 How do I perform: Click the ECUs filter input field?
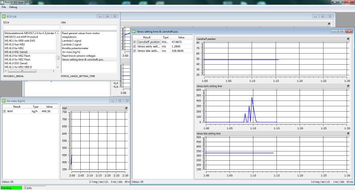[x=32, y=27]
